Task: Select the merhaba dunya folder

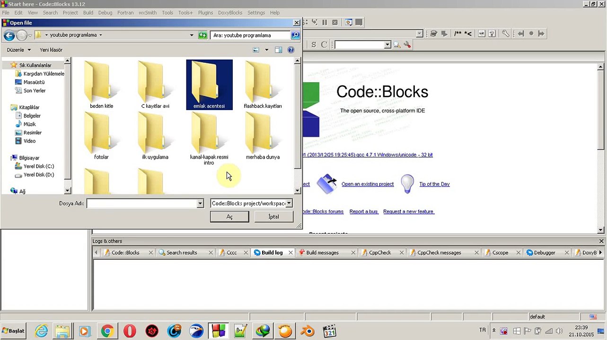Action: (x=263, y=136)
